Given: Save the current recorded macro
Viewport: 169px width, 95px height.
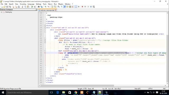Looking at the screenshot, I should tap(94, 7).
